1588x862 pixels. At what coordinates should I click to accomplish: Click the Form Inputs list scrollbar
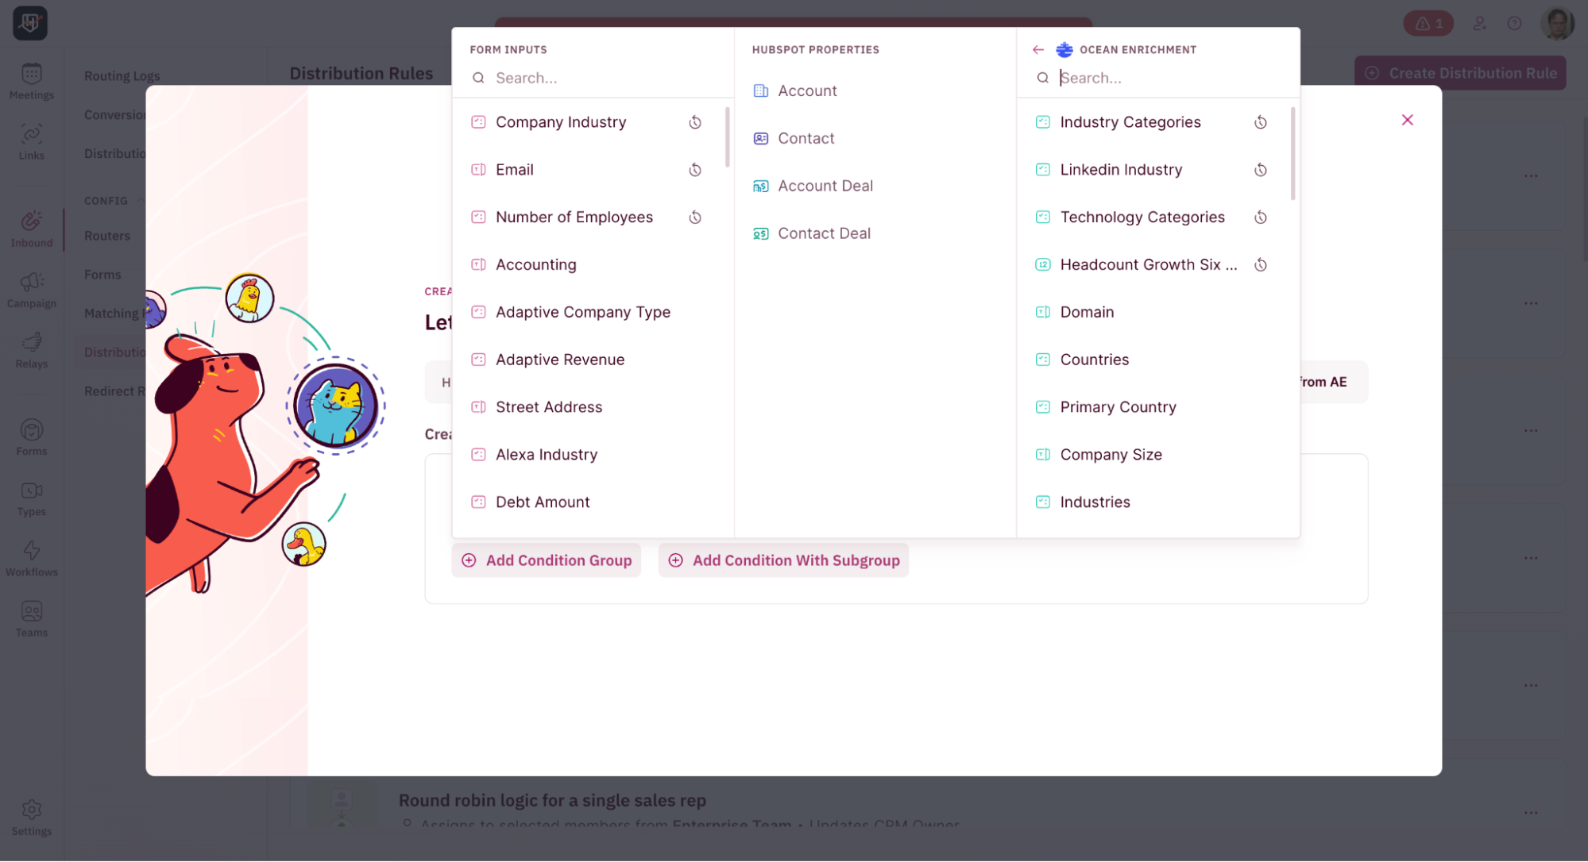point(727,139)
